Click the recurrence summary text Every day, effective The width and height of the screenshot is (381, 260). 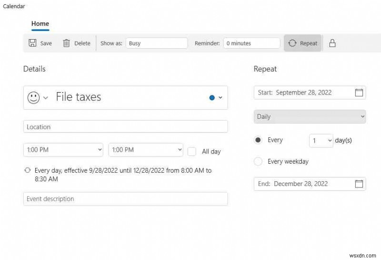pos(123,175)
